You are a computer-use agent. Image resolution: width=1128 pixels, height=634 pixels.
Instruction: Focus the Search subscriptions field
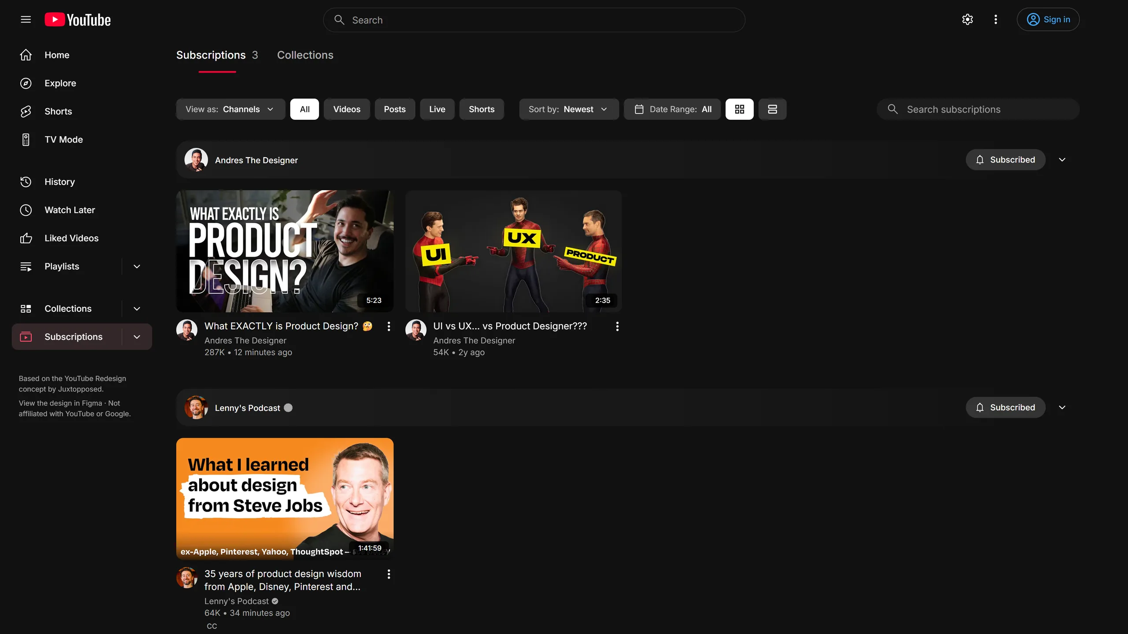[978, 109]
